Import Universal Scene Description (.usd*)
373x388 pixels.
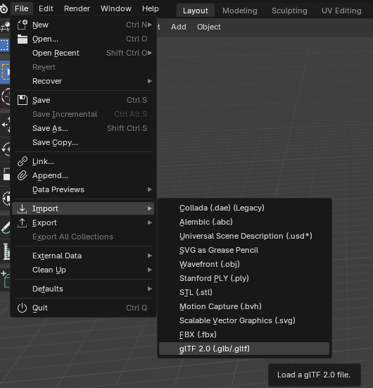[x=244, y=236]
